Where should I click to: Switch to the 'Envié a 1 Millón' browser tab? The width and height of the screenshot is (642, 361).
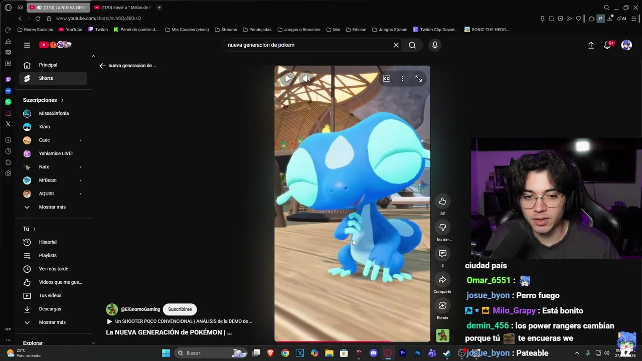(123, 8)
